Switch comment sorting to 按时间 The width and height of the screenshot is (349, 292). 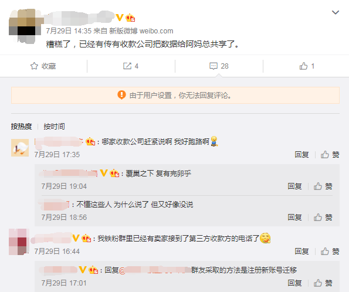point(54,126)
